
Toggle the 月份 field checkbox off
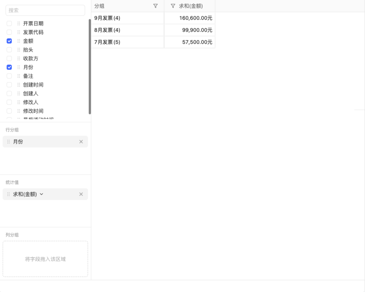coord(9,67)
